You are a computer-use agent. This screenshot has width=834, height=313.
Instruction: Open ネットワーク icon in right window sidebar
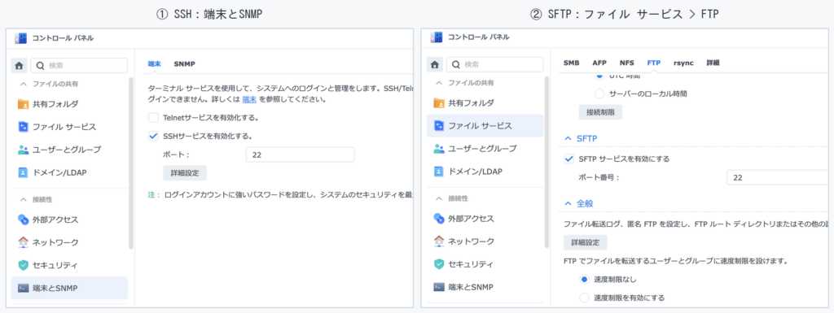tap(439, 241)
